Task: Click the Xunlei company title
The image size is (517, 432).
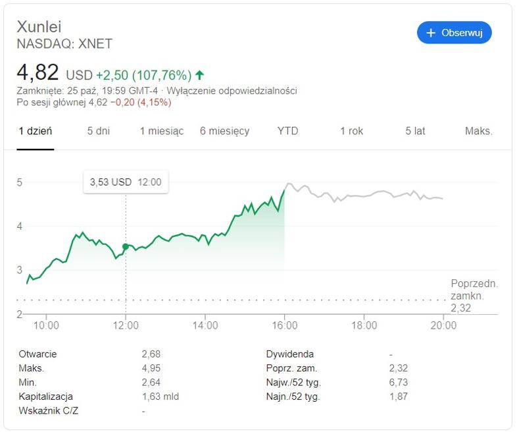Action: coord(39,27)
